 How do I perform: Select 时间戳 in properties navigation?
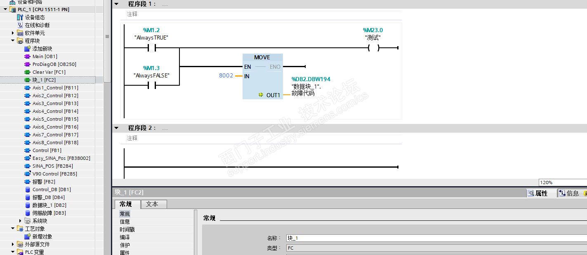click(x=127, y=229)
